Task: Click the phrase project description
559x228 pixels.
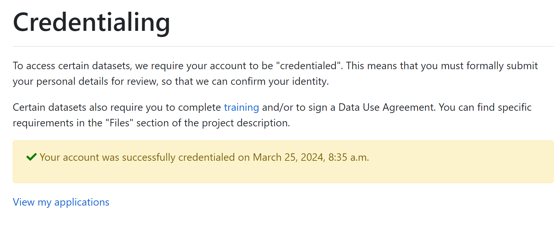Action: tap(246, 123)
